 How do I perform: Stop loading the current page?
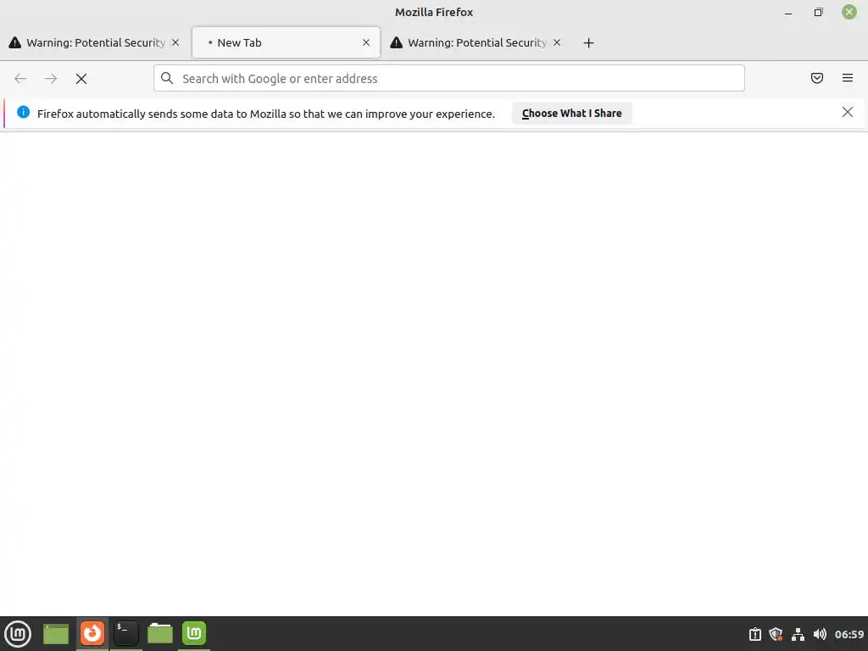click(81, 79)
